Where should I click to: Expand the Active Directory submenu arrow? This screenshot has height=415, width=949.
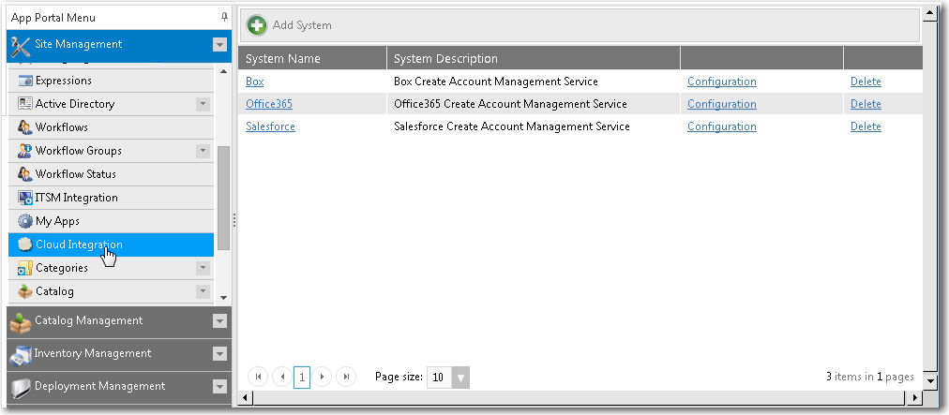203,104
